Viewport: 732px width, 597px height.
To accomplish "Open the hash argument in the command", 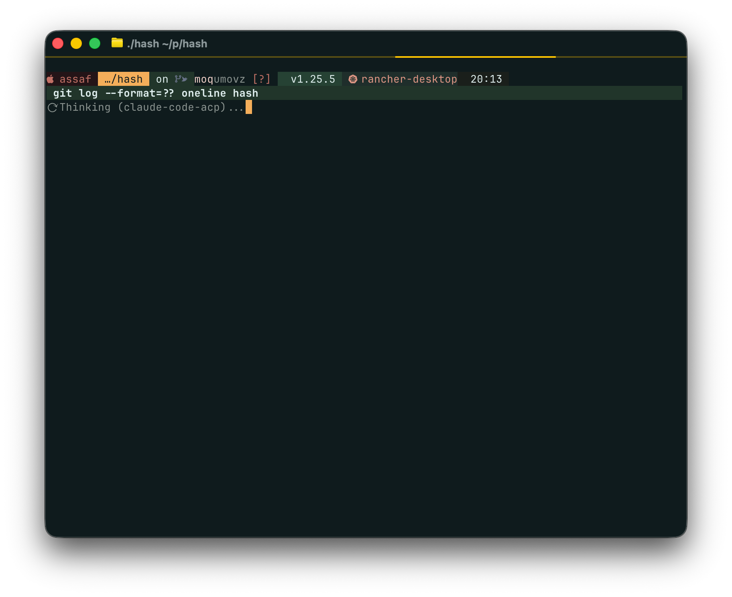I will (x=246, y=93).
